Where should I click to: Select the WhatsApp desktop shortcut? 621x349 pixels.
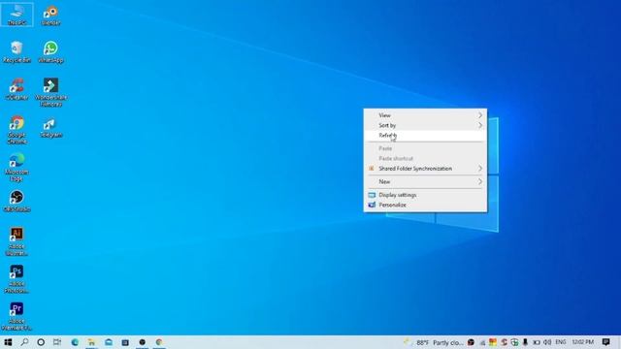[50, 51]
